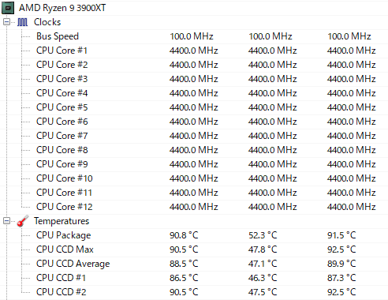Select the CPU Core #4 row
This screenshot has width=388, height=300.
[194, 93]
